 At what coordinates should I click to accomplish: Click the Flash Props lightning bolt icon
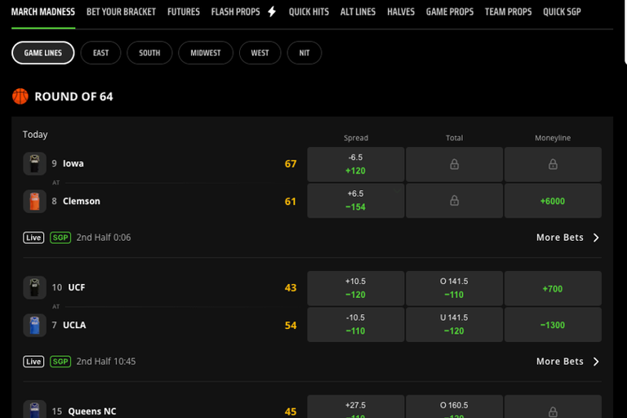[x=272, y=11]
